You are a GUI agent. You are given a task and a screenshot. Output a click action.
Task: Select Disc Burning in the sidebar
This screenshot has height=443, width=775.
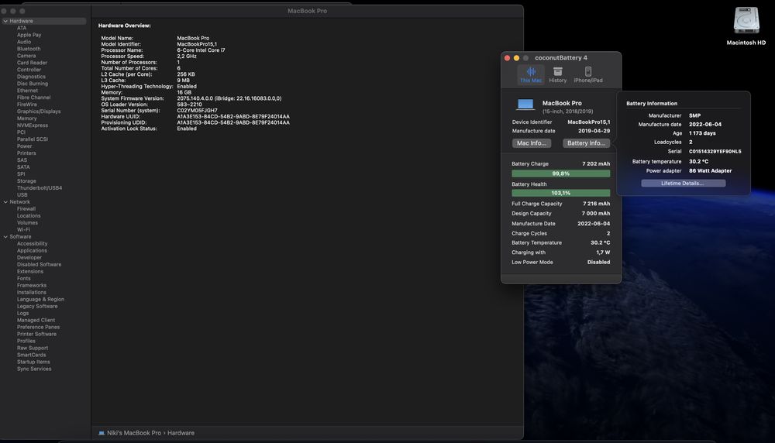(x=33, y=84)
